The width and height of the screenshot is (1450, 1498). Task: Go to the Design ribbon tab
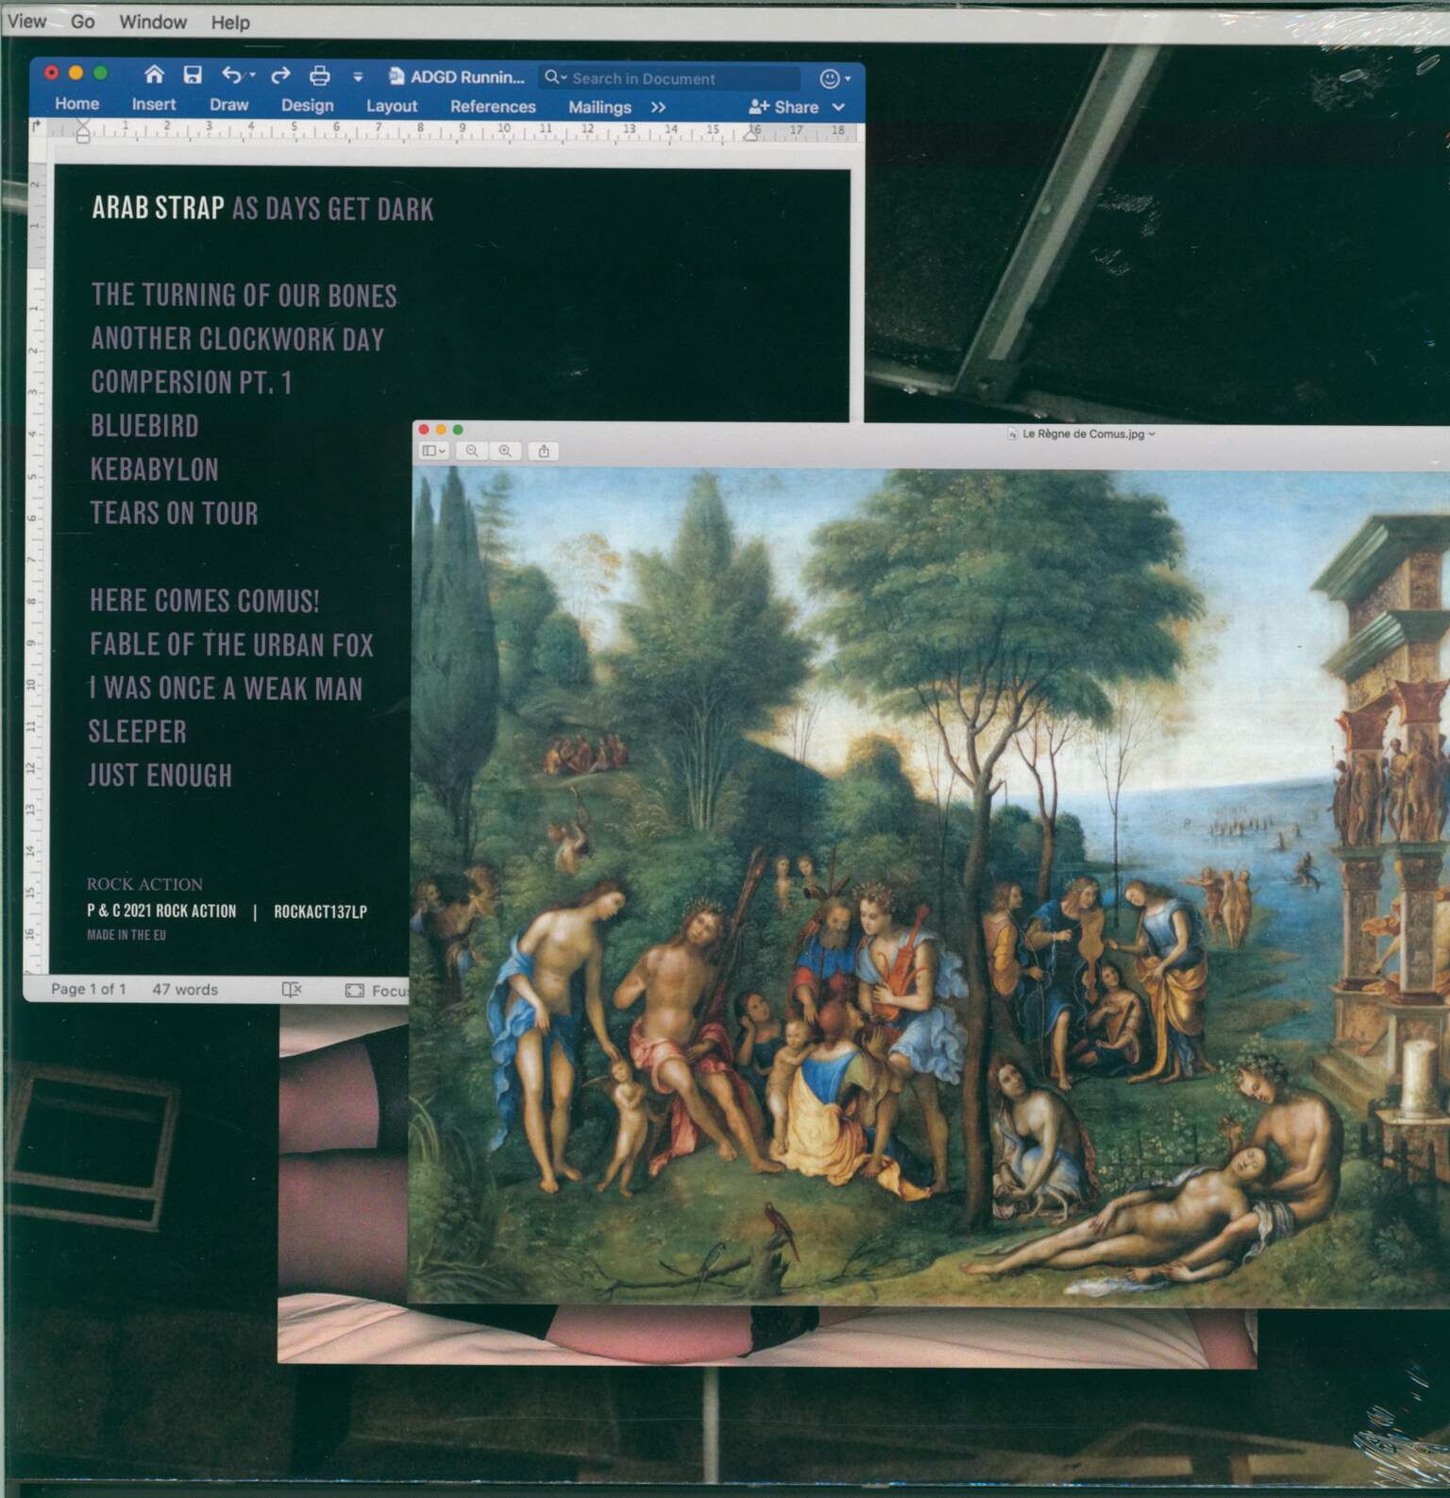point(308,106)
